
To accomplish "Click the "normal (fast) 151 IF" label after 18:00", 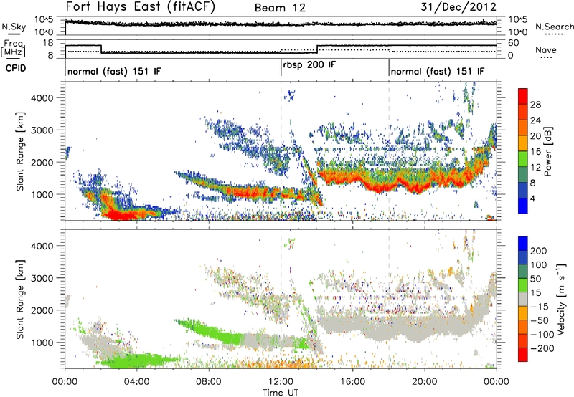I will (438, 71).
